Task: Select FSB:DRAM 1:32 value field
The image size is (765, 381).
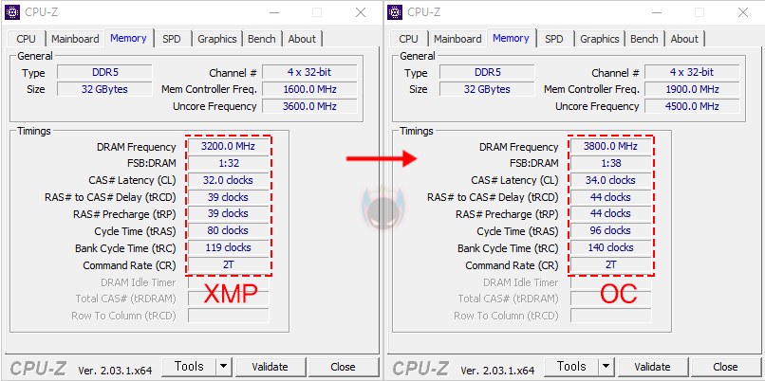Action: point(229,163)
